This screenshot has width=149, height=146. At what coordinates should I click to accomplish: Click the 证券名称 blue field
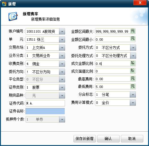coord(45,111)
